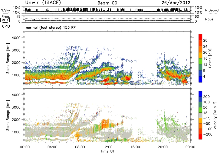Click the "N.Search" legend label
This screenshot has width=220, height=153.
point(212,10)
